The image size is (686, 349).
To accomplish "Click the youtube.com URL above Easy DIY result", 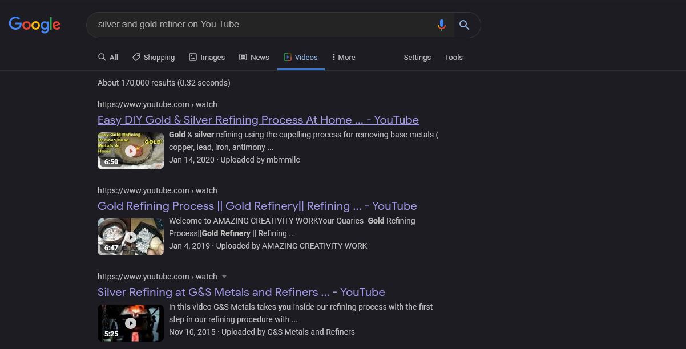I will click(158, 104).
